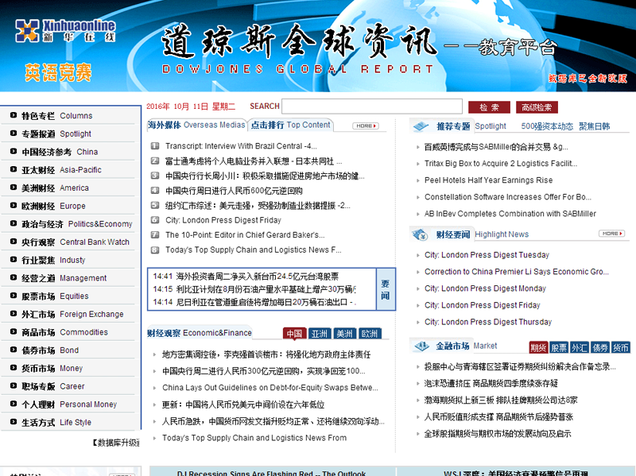This screenshot has height=476, width=636.
Task: Open Correction to China Premier Li article
Action: [516, 272]
